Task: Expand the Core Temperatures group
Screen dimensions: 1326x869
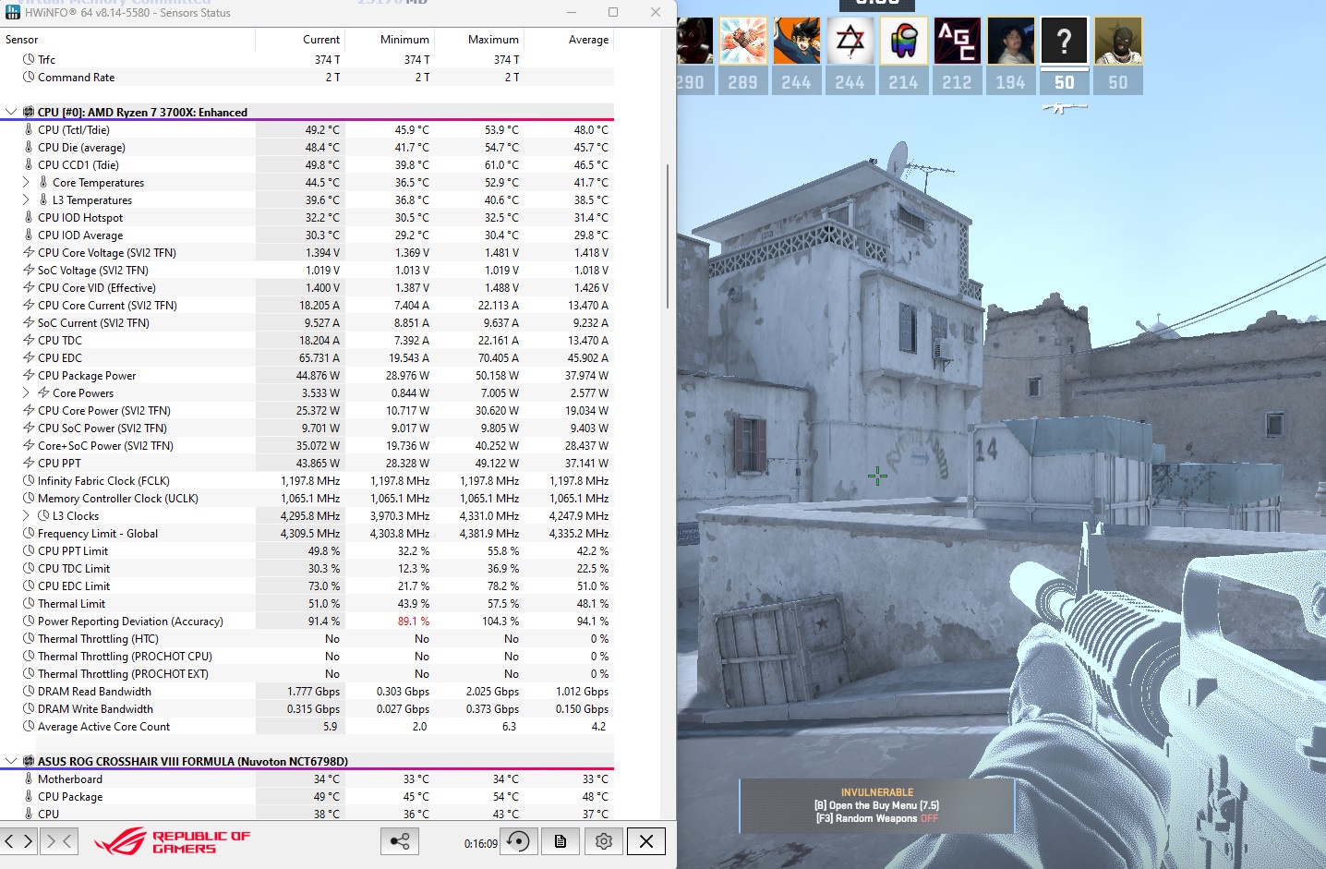Action: (26, 183)
